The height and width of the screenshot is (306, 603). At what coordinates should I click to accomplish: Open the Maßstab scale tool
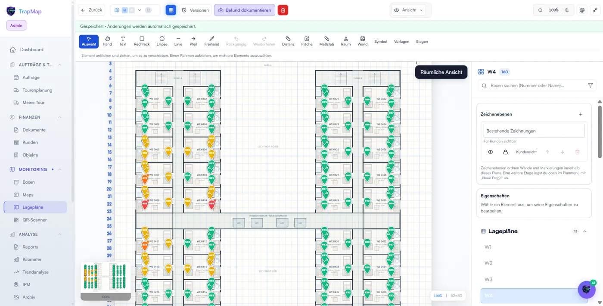(x=326, y=41)
